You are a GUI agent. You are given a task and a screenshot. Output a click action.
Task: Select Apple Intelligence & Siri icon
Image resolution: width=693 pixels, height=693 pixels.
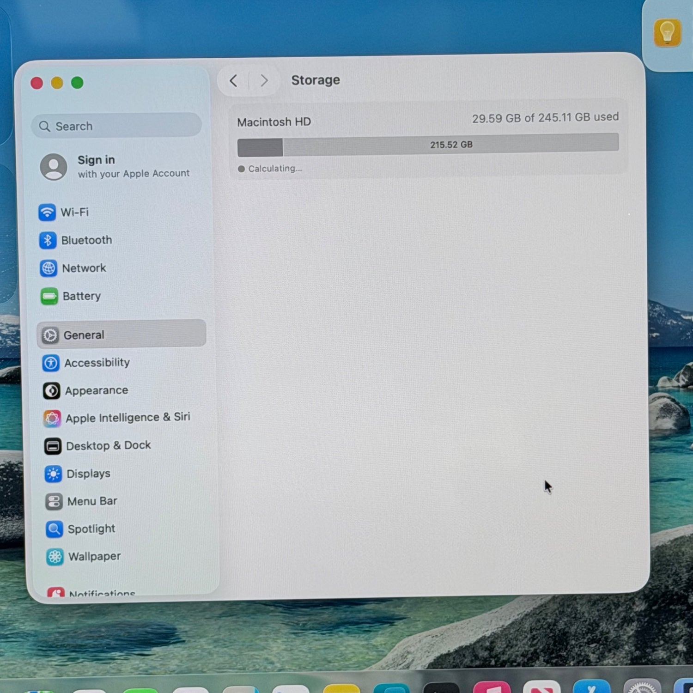tap(52, 419)
